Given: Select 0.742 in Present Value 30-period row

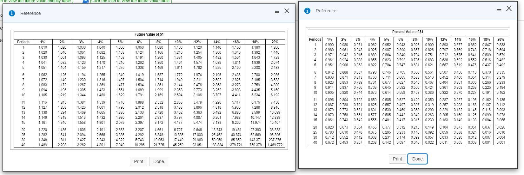Looking at the screenshot, I should click(329, 137).
